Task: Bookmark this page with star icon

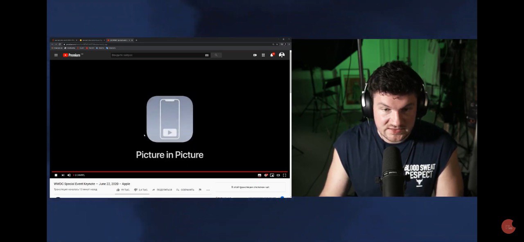Action: [277, 44]
